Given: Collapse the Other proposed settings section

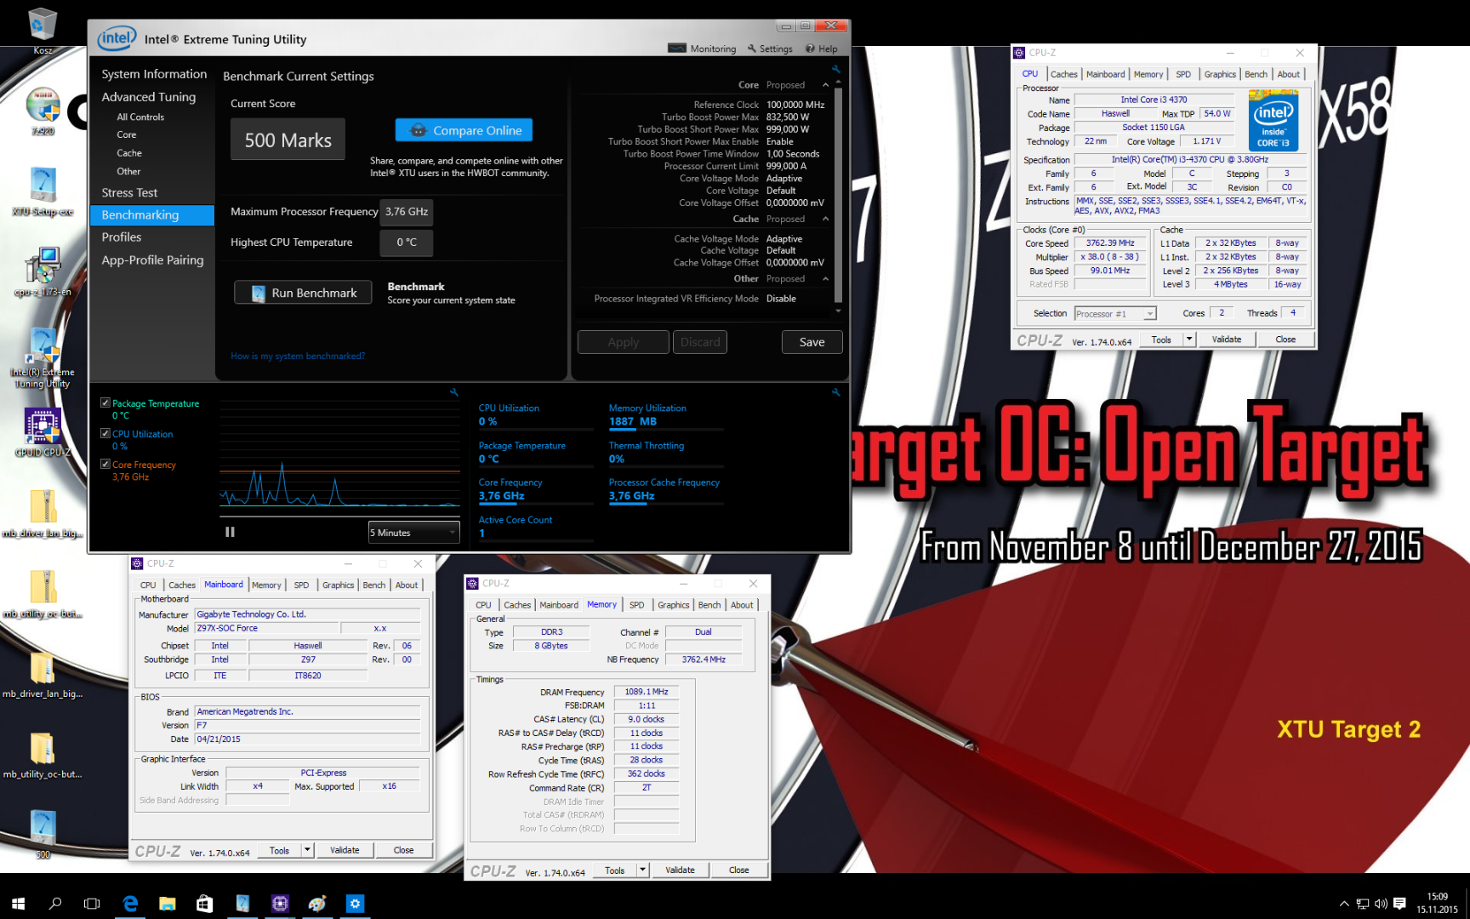Looking at the screenshot, I should click(x=825, y=279).
